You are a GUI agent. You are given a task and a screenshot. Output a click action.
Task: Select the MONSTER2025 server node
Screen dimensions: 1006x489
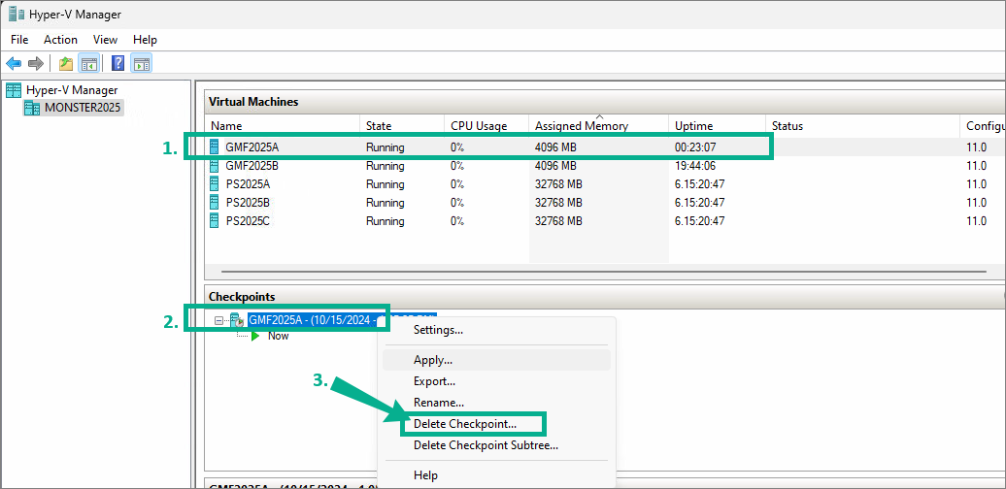(x=83, y=108)
